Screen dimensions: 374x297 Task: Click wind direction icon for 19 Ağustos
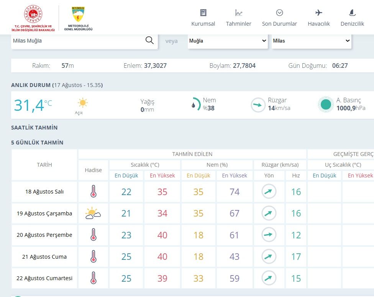tap(269, 213)
